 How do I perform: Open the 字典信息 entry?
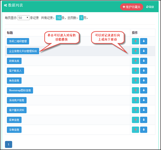pos(14,130)
